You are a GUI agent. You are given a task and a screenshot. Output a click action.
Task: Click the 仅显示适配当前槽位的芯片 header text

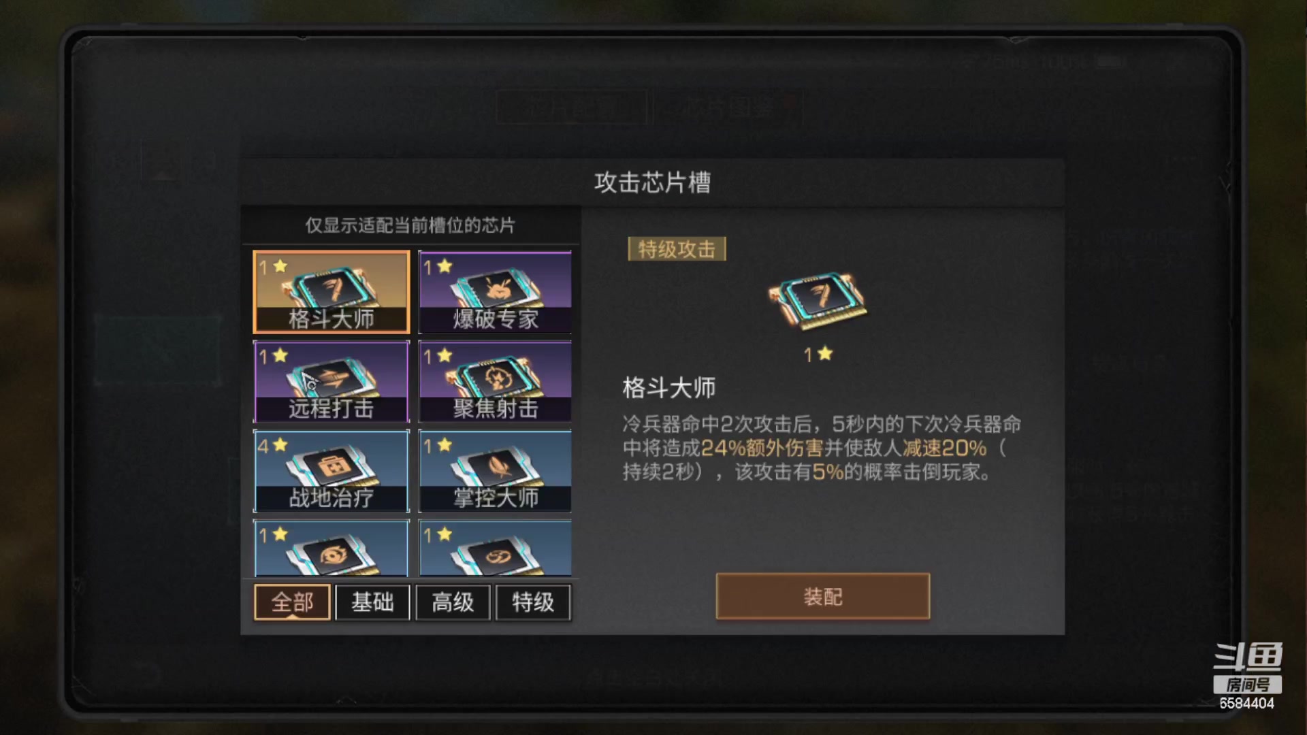click(410, 225)
